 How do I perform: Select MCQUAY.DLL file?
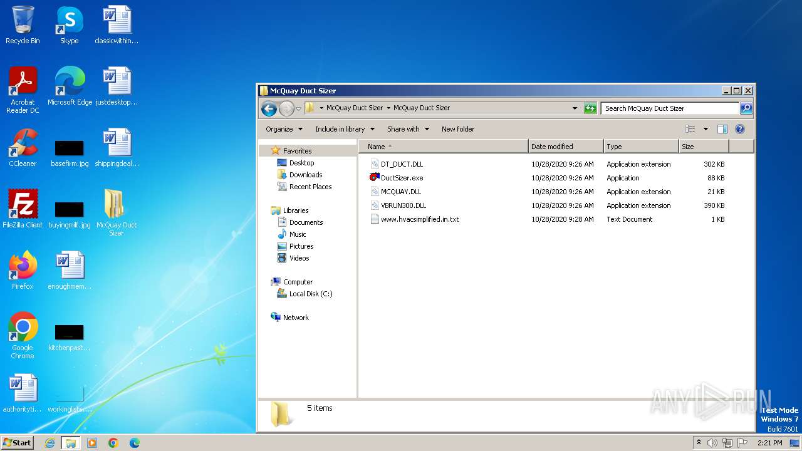coord(401,192)
